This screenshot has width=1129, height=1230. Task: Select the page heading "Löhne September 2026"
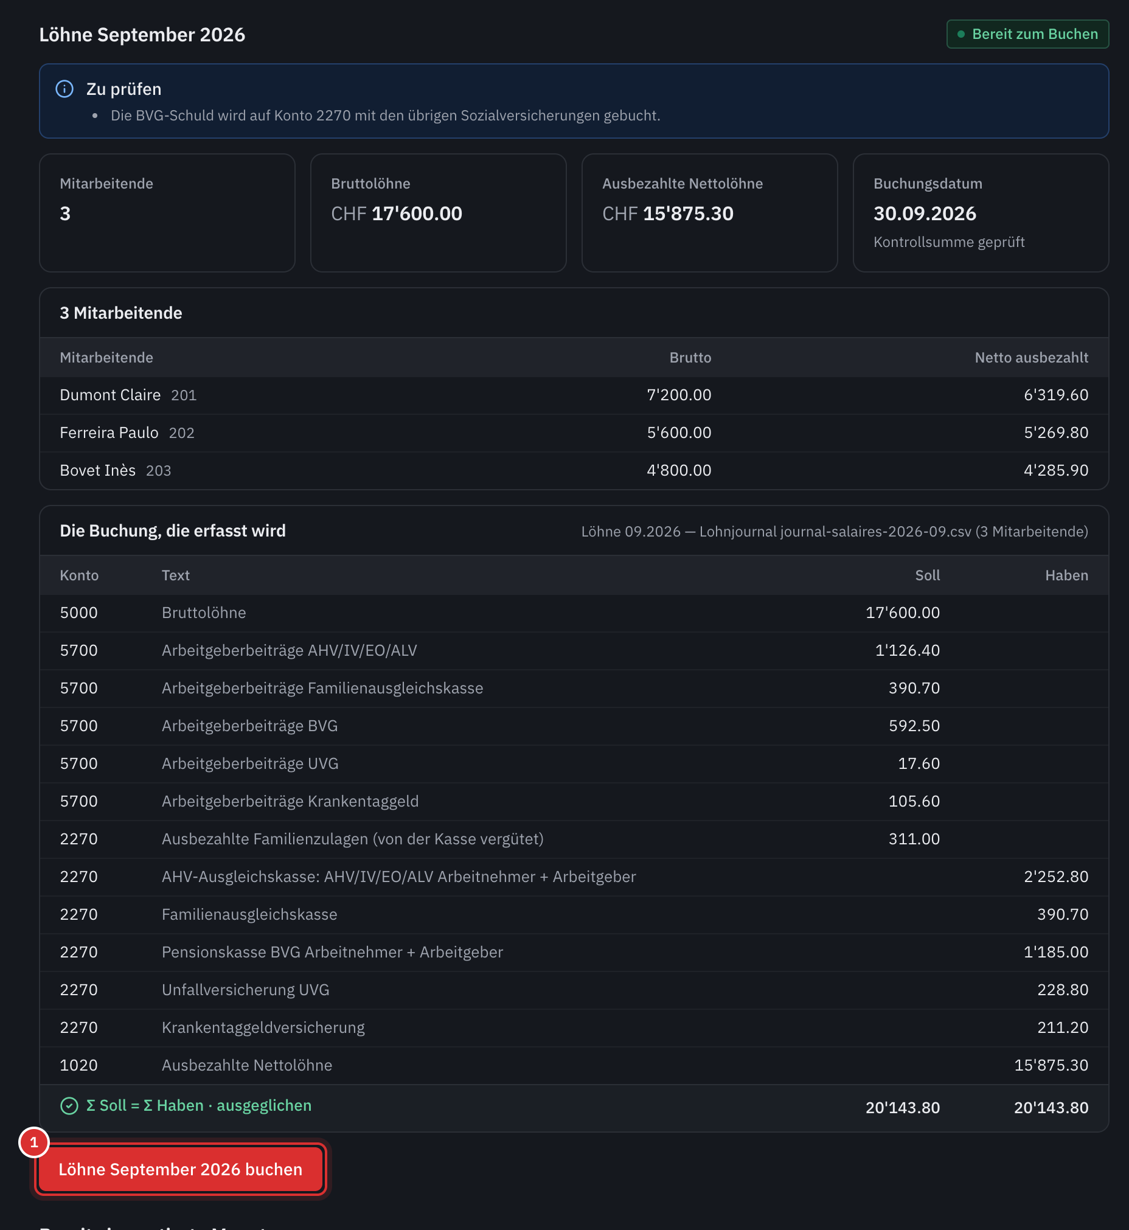142,35
